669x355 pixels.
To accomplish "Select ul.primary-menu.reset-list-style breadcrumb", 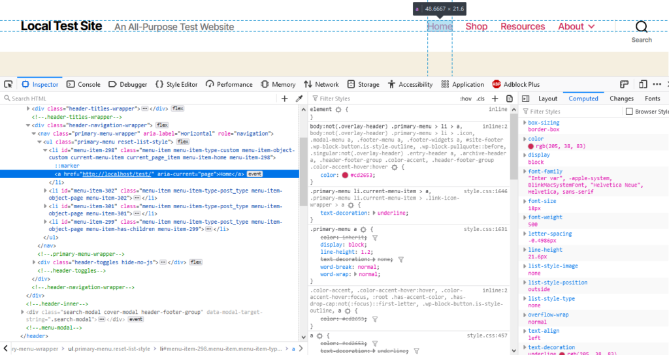I will (x=109, y=348).
